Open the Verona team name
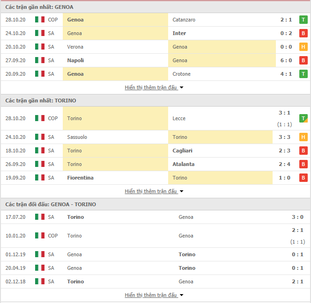The image size is (311, 303). coord(75,47)
